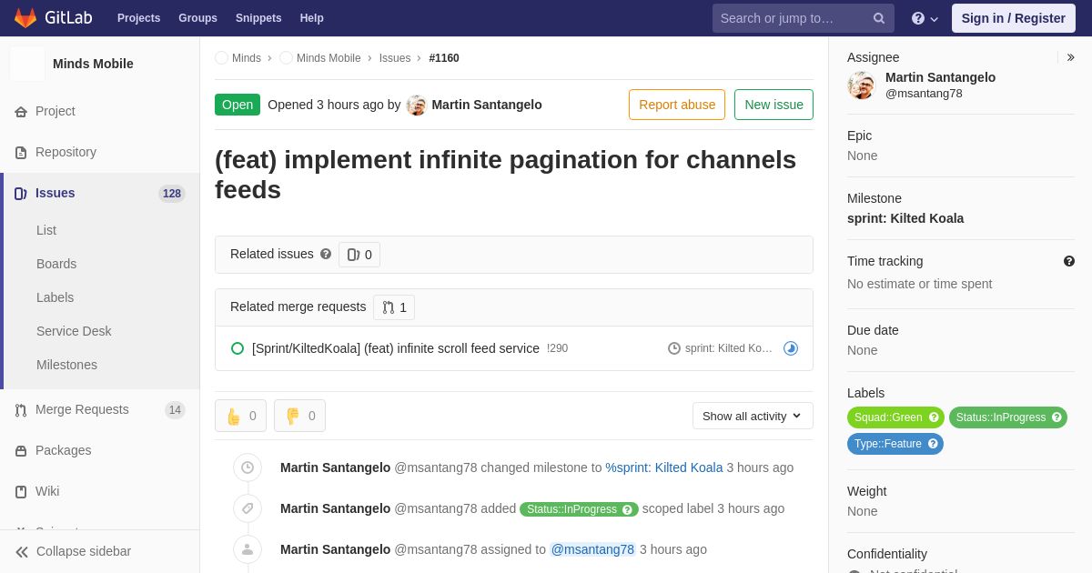Click the thumbs down emoji button

299,416
